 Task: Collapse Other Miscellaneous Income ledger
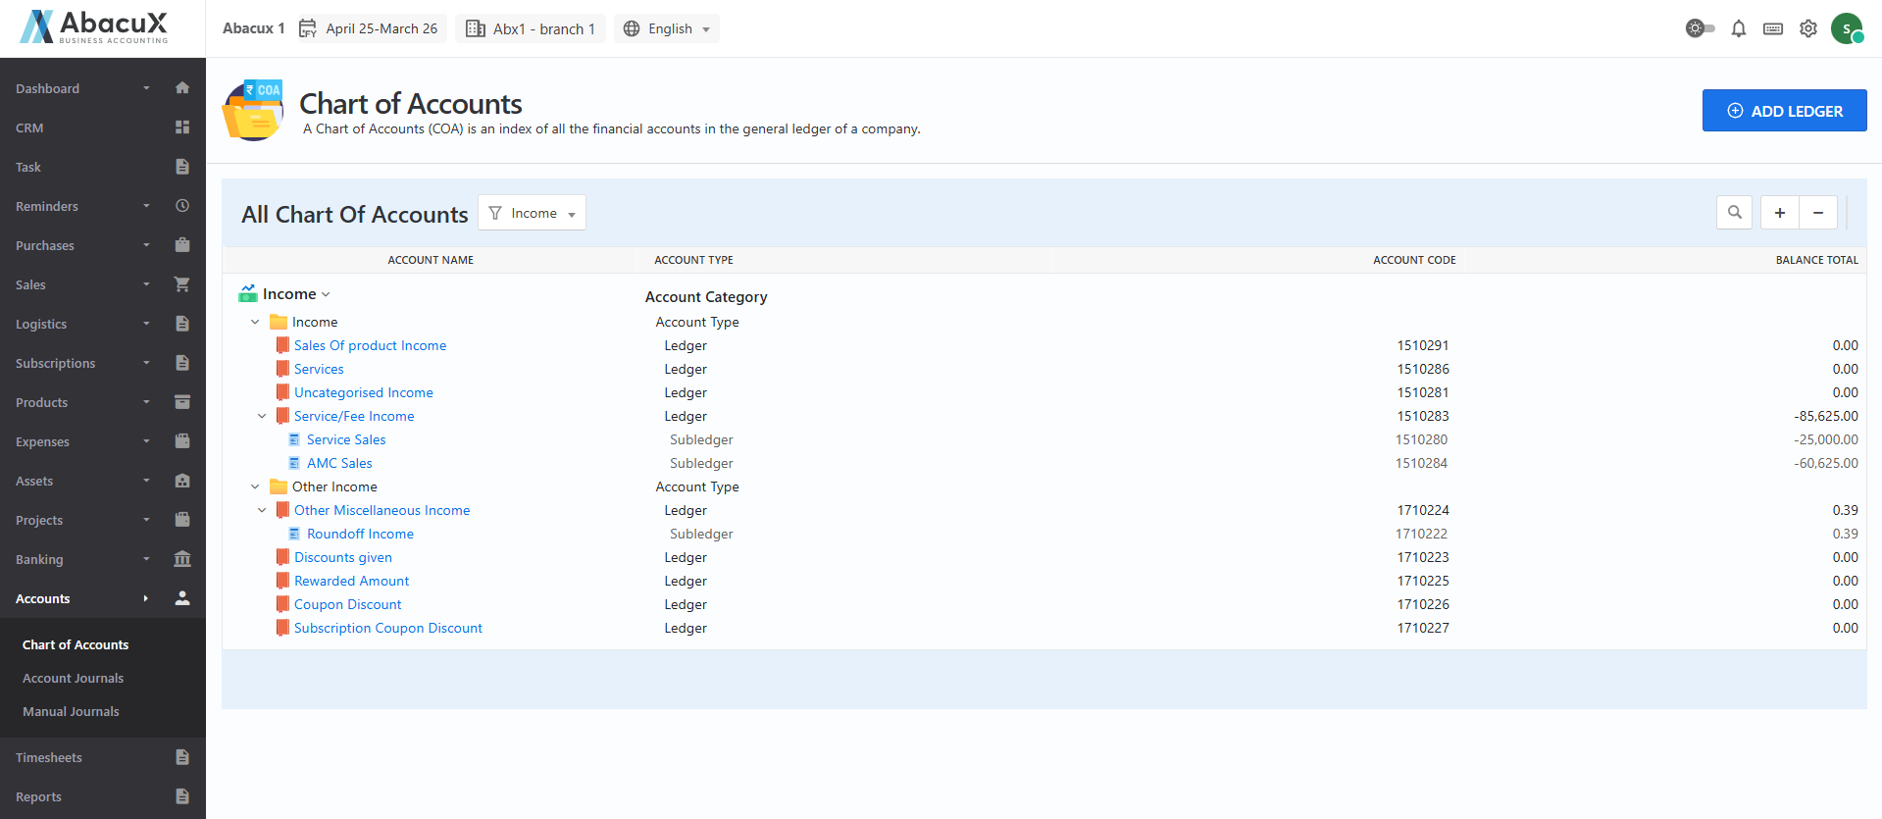pyautogui.click(x=262, y=510)
